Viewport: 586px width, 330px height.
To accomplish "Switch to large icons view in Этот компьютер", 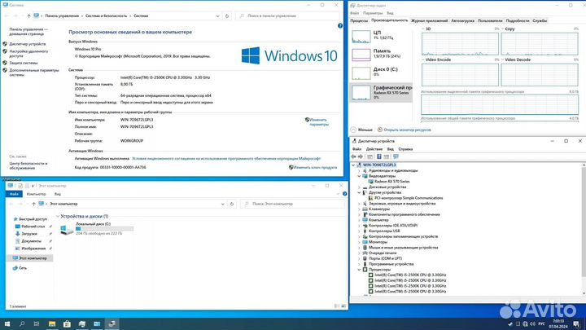I will point(343,306).
